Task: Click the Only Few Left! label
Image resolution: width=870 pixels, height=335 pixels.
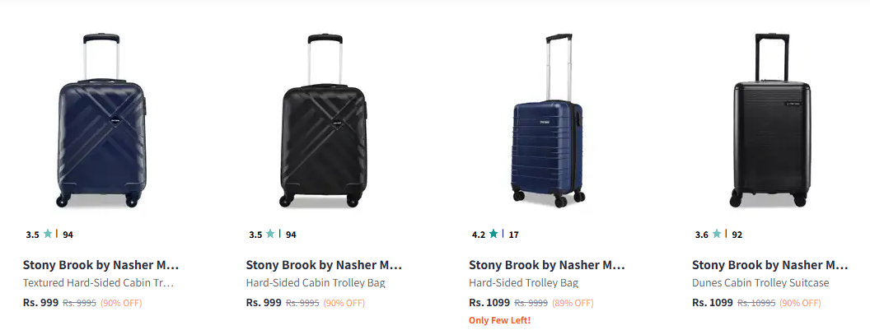Action: click(x=499, y=320)
